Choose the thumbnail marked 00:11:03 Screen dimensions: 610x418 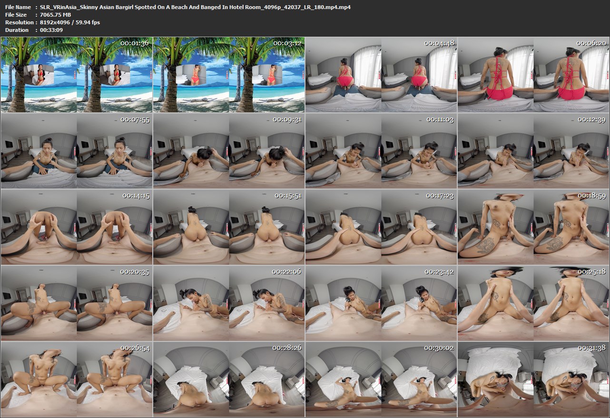click(381, 151)
